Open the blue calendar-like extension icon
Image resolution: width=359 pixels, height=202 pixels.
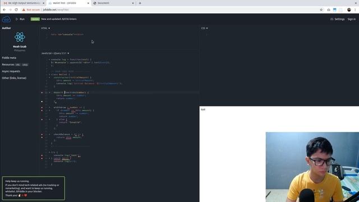click(x=335, y=10)
